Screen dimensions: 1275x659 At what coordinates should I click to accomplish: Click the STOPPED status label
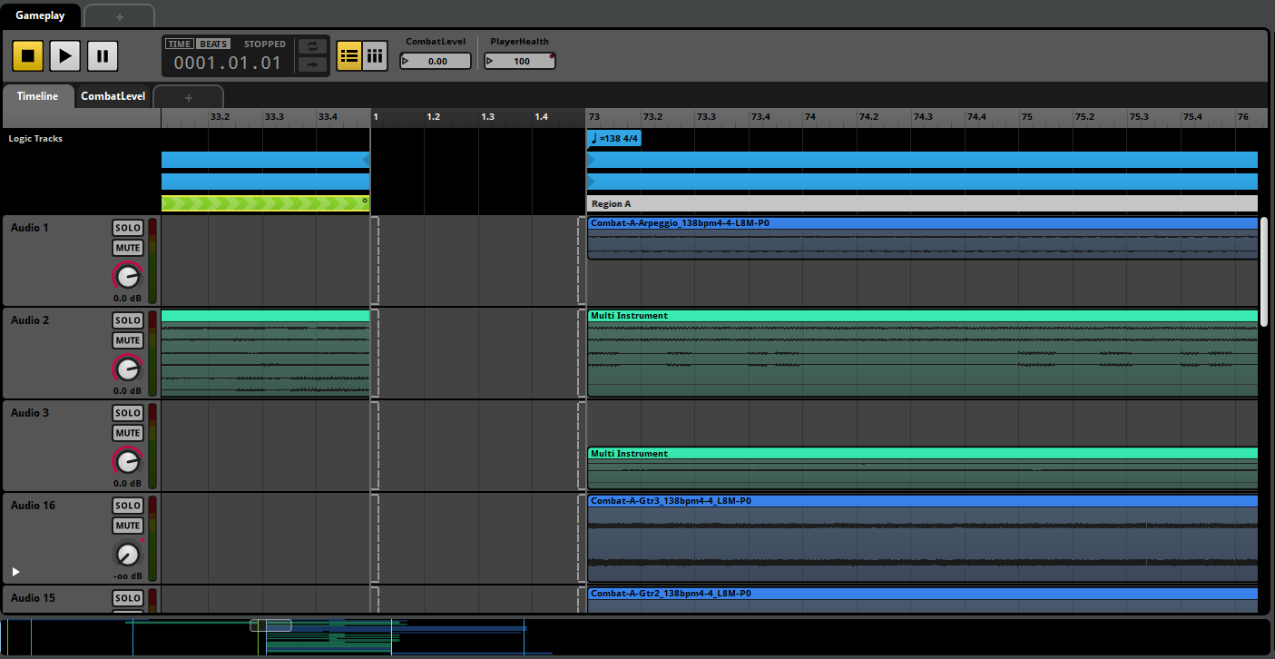click(265, 44)
